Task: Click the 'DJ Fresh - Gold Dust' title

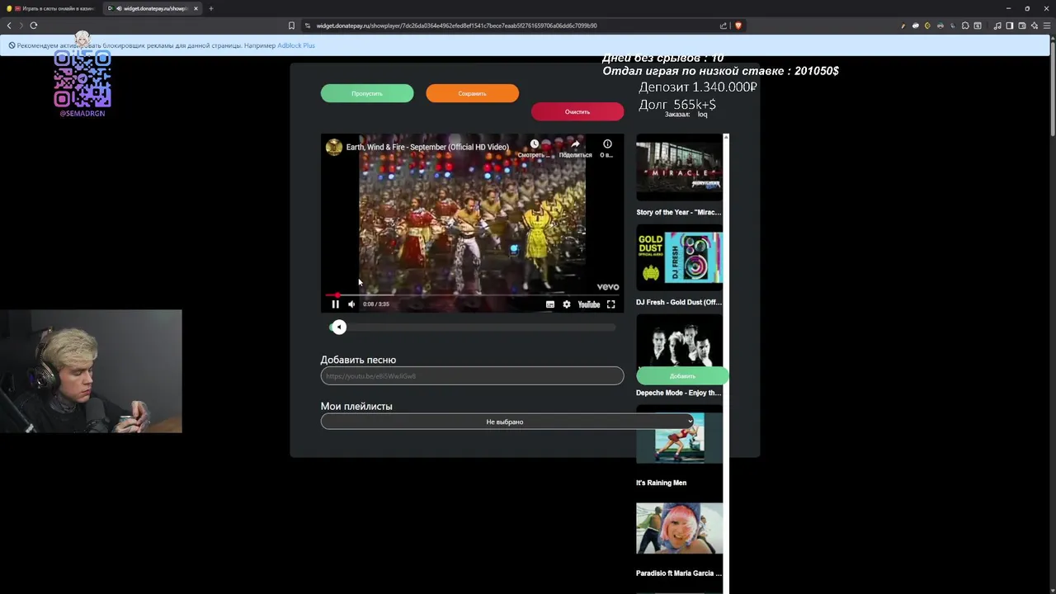Action: tap(678, 302)
